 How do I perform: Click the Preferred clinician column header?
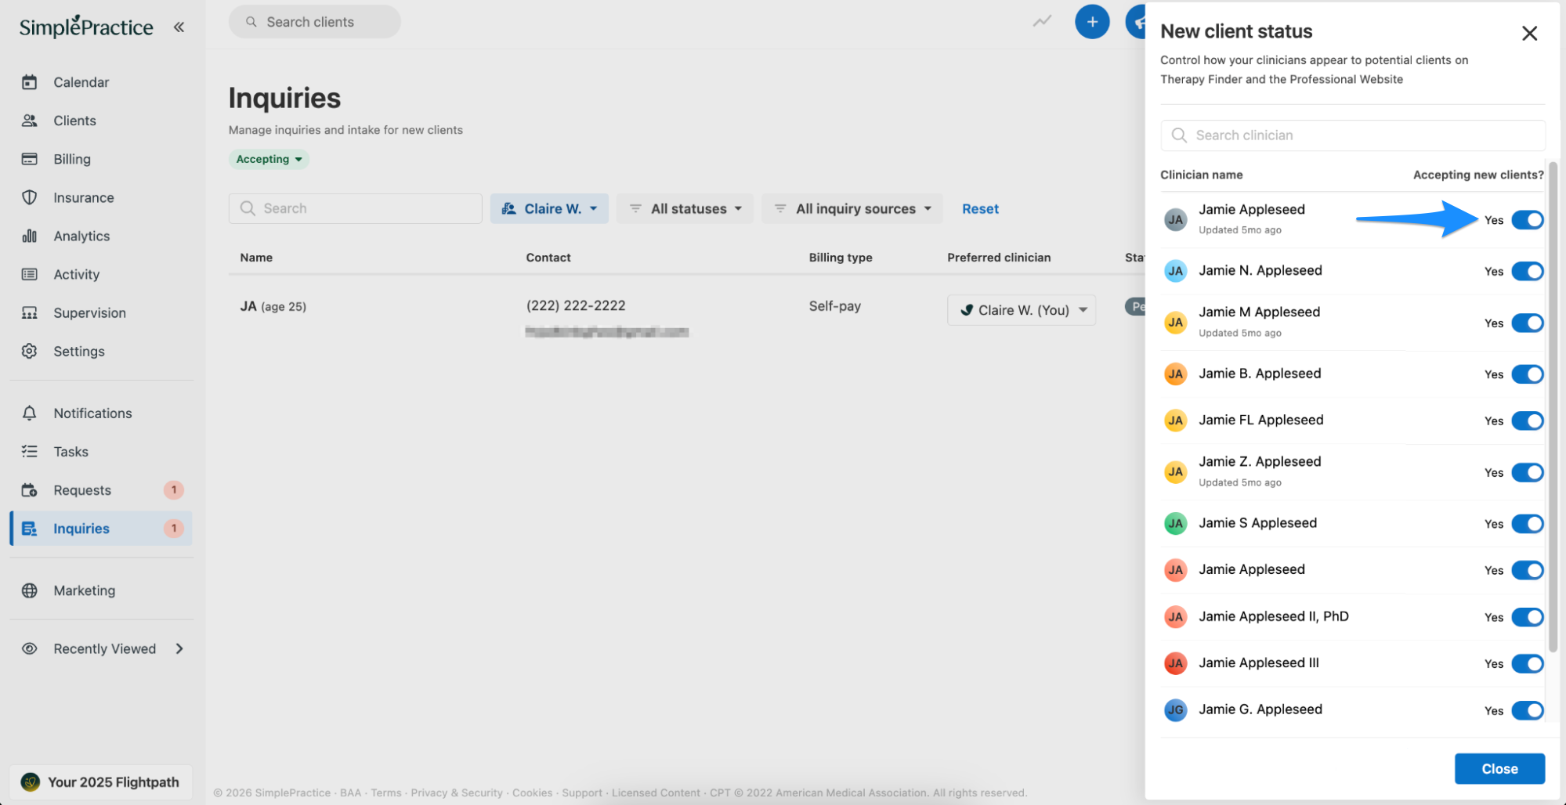point(999,258)
